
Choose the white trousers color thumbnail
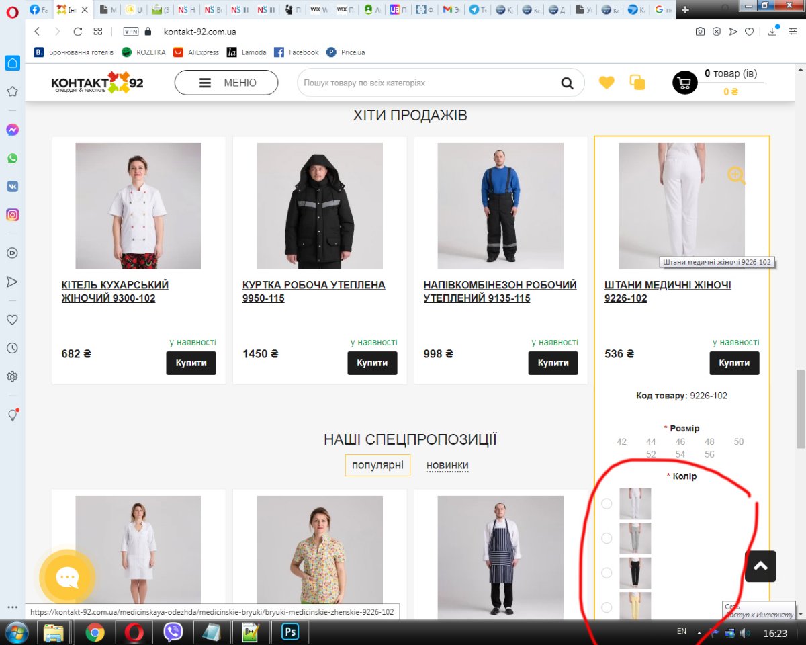click(635, 503)
